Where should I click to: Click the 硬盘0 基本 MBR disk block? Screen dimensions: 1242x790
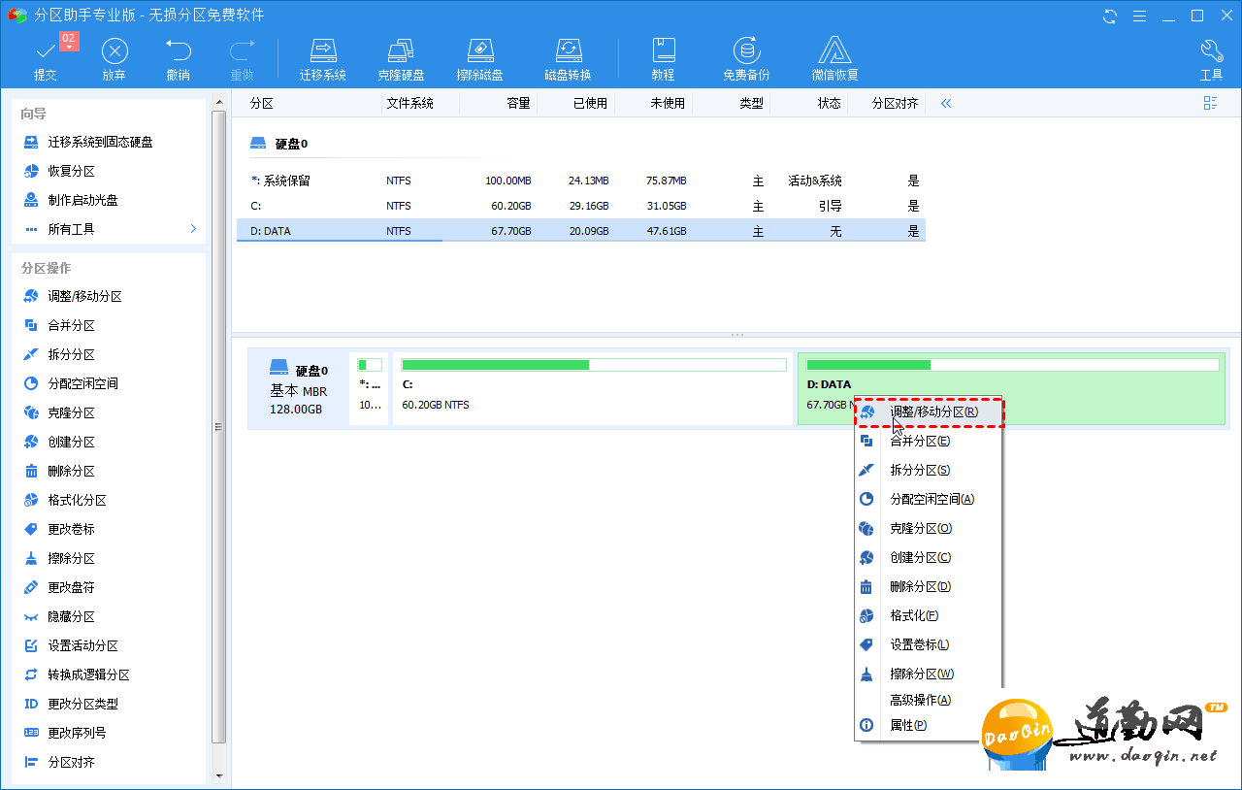pos(298,388)
